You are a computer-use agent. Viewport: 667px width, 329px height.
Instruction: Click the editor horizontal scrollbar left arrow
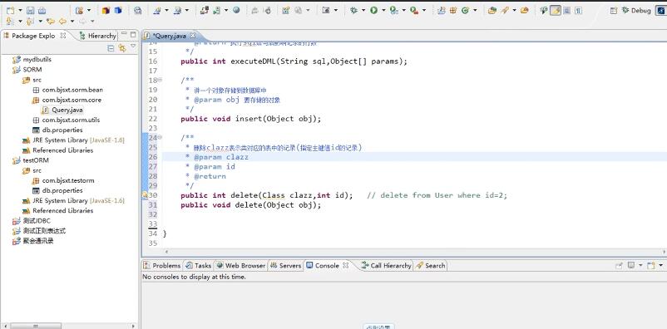[166, 252]
